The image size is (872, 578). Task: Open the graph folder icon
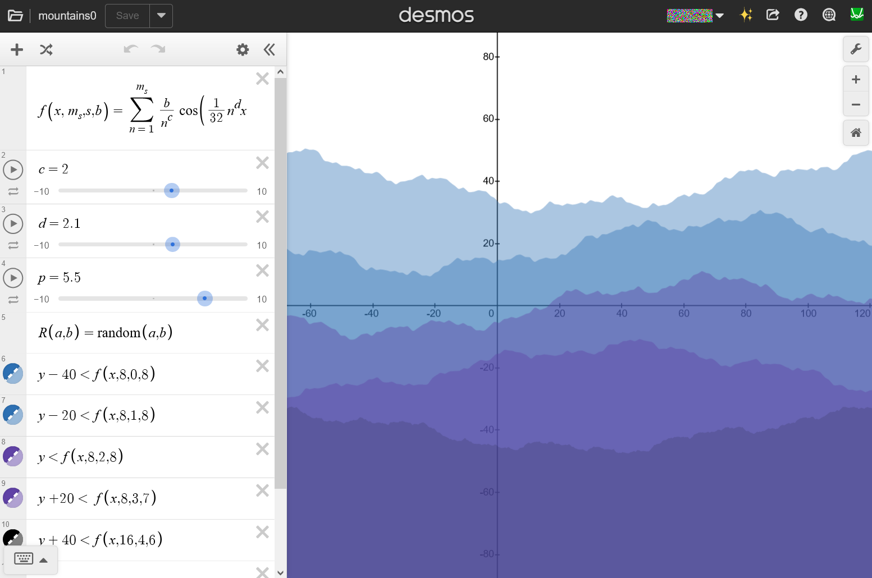pos(15,16)
